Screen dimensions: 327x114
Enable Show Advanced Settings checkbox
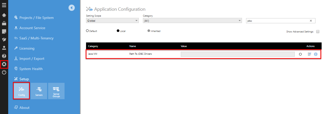[318, 32]
